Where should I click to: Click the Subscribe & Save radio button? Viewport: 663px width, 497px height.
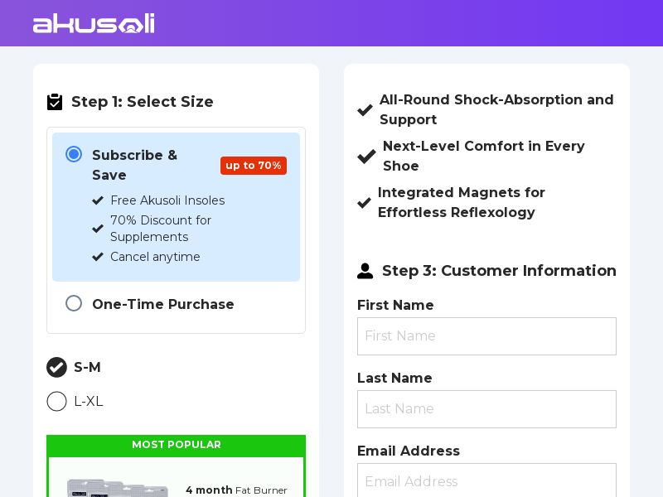[x=74, y=154]
